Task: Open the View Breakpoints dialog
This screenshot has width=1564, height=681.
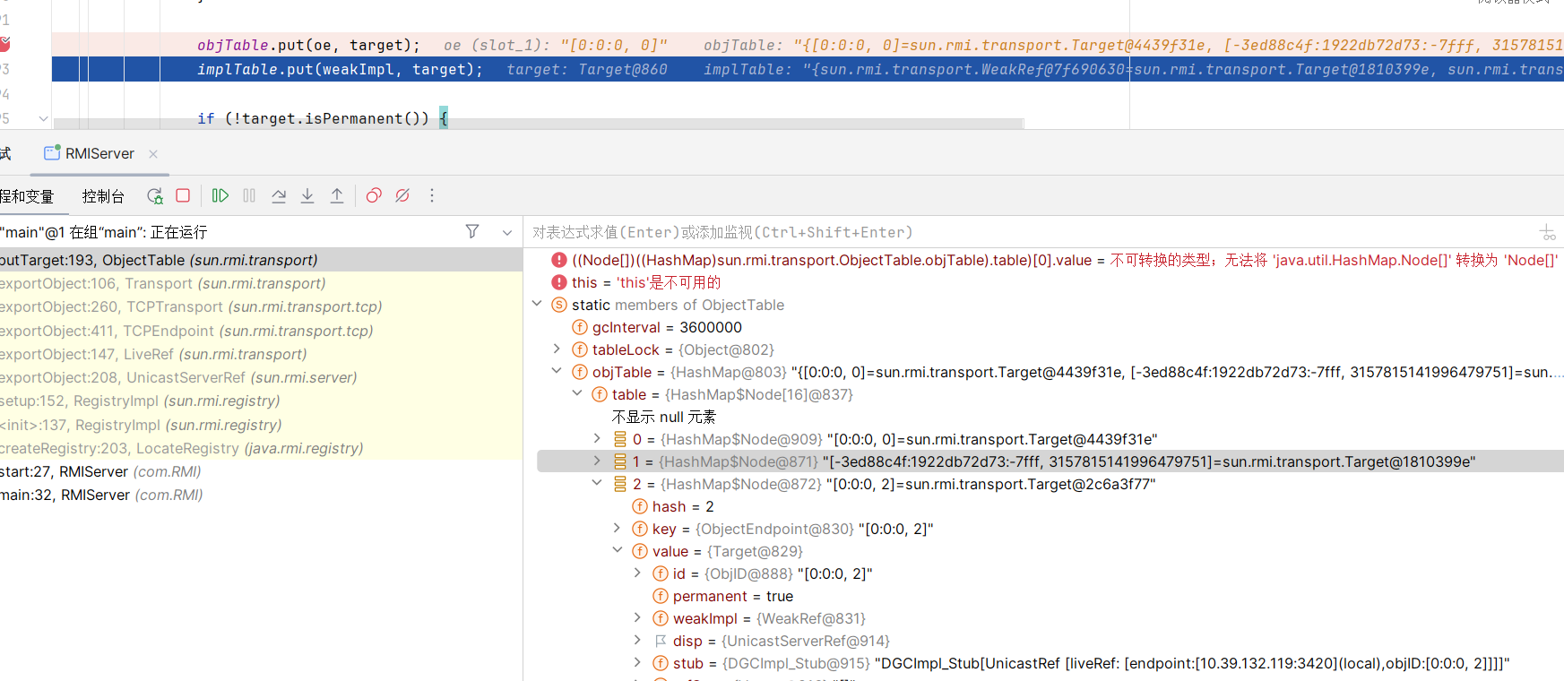Action: pyautogui.click(x=374, y=195)
